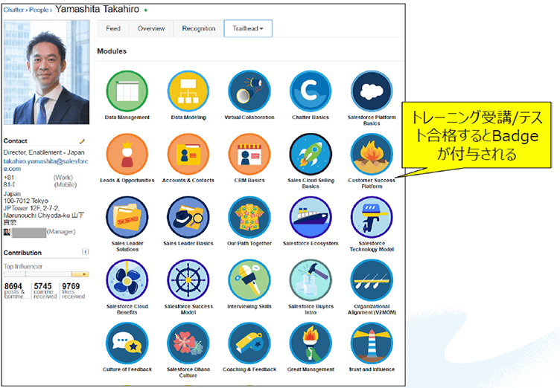Click the Chatter breadcrumb link

[x=14, y=10]
